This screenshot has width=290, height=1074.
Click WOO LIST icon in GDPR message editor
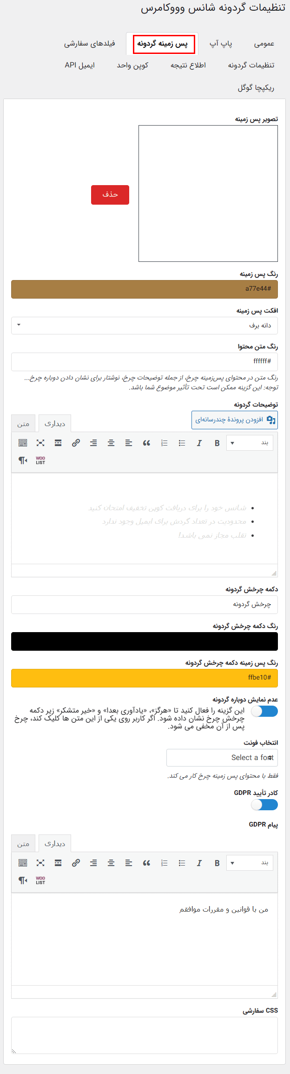[40, 880]
